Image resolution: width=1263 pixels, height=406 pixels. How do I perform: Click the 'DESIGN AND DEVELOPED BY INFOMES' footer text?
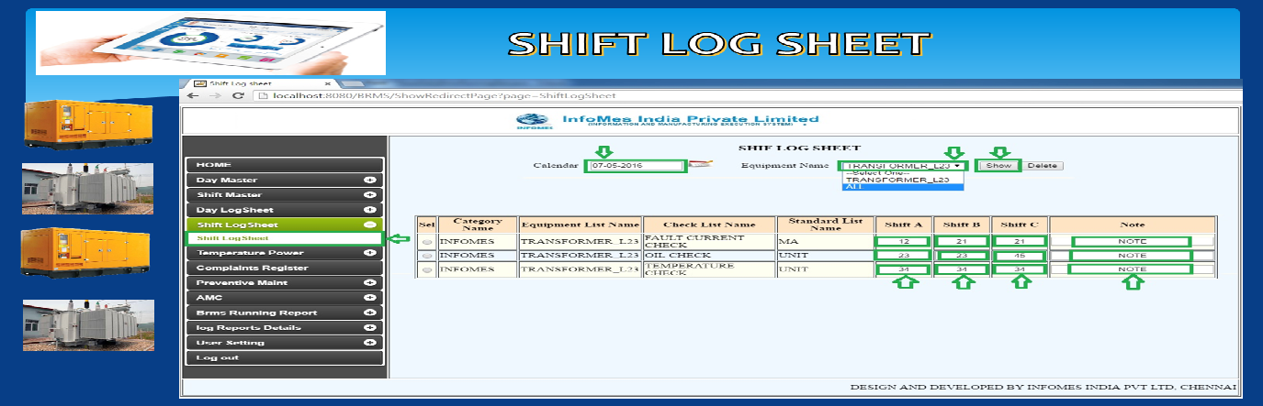pyautogui.click(x=1043, y=387)
